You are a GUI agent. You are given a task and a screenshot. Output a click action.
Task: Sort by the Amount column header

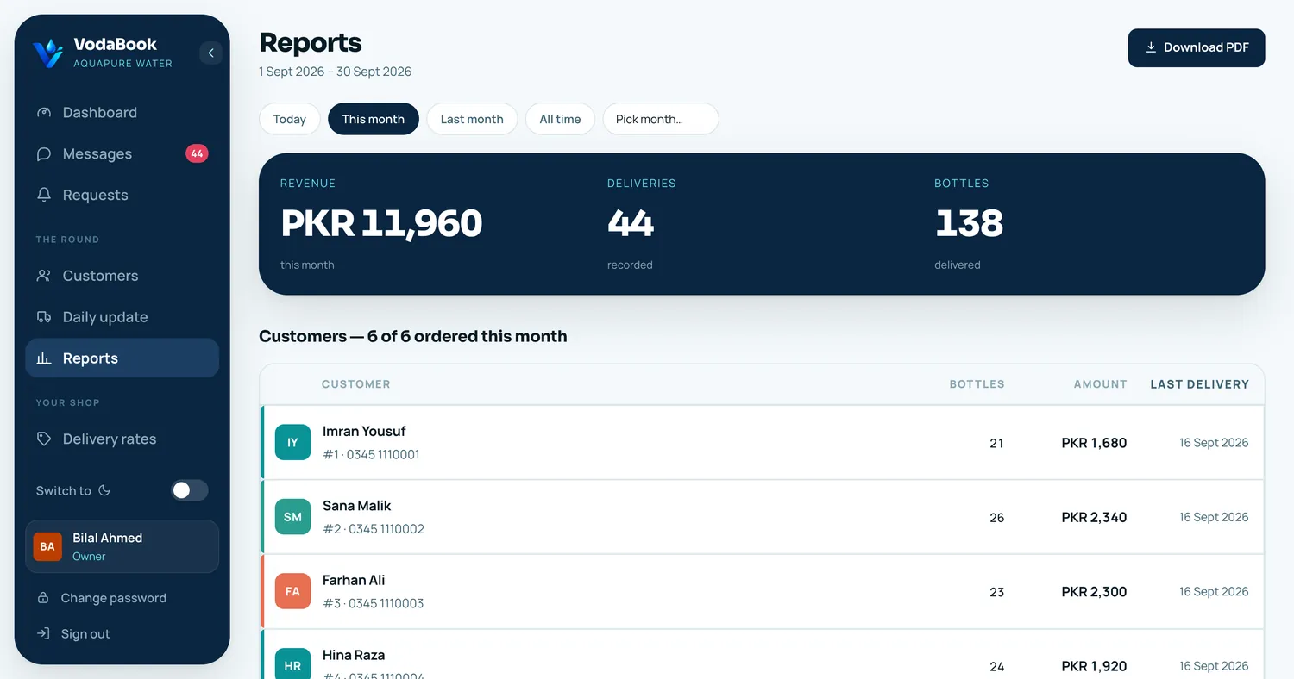[1100, 384]
